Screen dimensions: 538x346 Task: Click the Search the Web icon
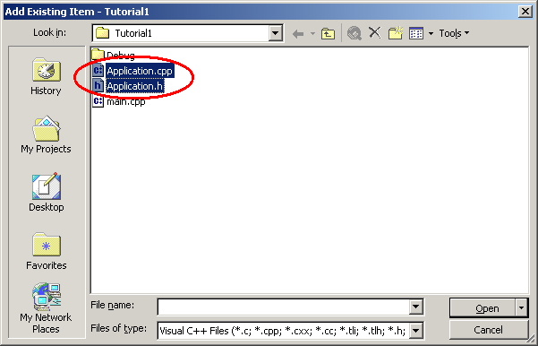354,33
